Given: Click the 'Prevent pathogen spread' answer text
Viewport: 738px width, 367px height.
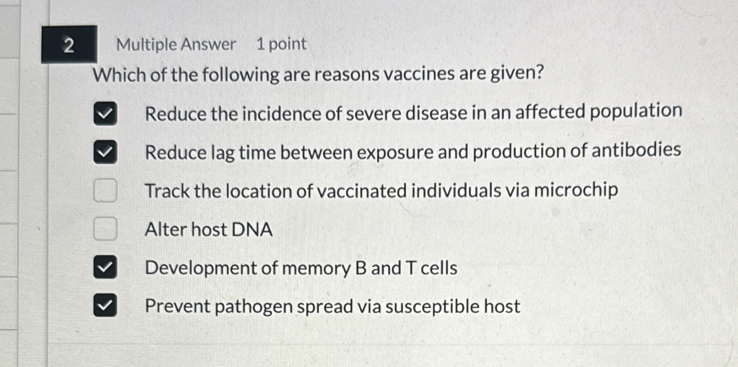Looking at the screenshot, I should (332, 306).
